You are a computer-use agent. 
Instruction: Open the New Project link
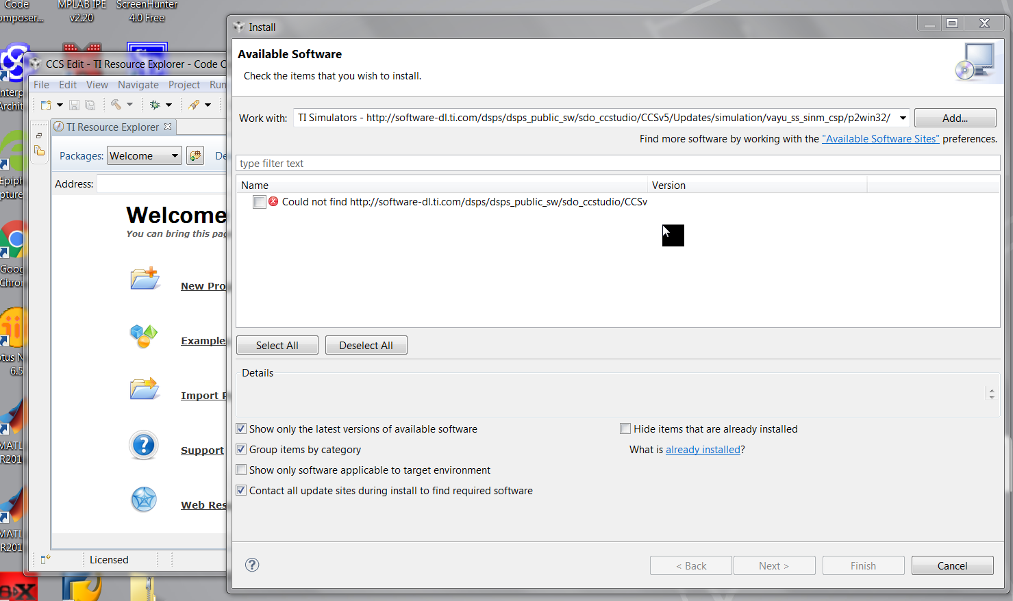pyautogui.click(x=203, y=286)
